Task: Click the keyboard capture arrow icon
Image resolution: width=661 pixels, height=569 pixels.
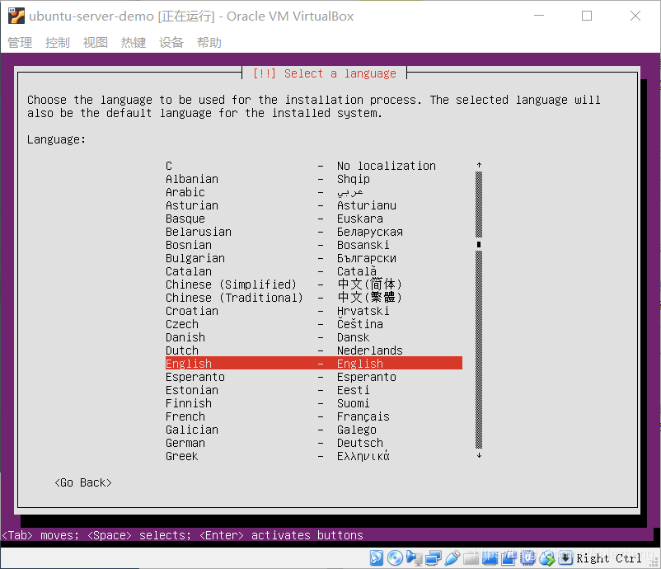Action: tap(565, 557)
